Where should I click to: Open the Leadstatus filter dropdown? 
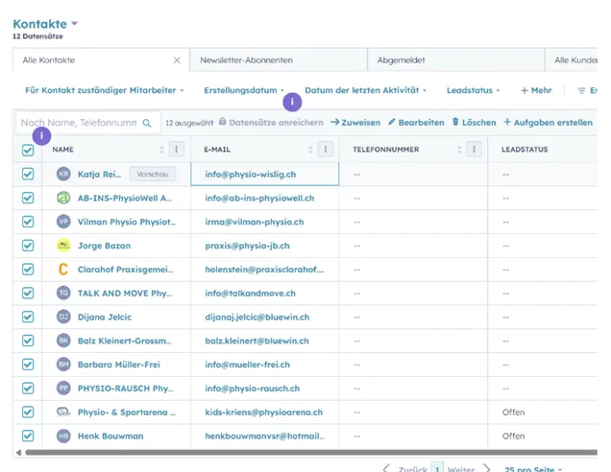coord(473,90)
